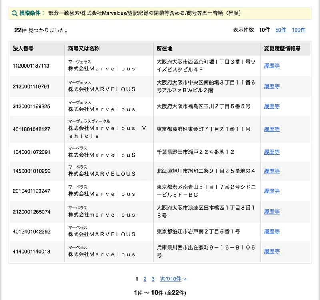Select corporate number 1450001010299
Viewport: 320px width, 300px height.
32,171
